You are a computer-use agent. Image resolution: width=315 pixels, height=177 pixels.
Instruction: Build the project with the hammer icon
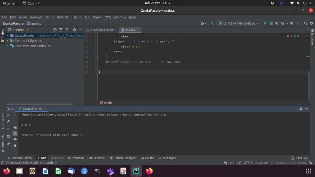coord(212,23)
